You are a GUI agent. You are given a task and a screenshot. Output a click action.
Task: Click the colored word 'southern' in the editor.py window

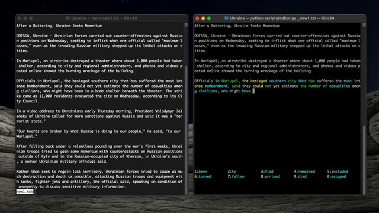pyautogui.click(x=277, y=81)
